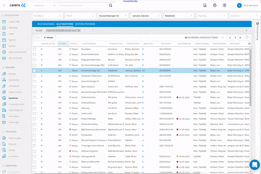Tick checkbox for vacancy 440 Developer
The height and width of the screenshot is (174, 261).
click(x=35, y=49)
